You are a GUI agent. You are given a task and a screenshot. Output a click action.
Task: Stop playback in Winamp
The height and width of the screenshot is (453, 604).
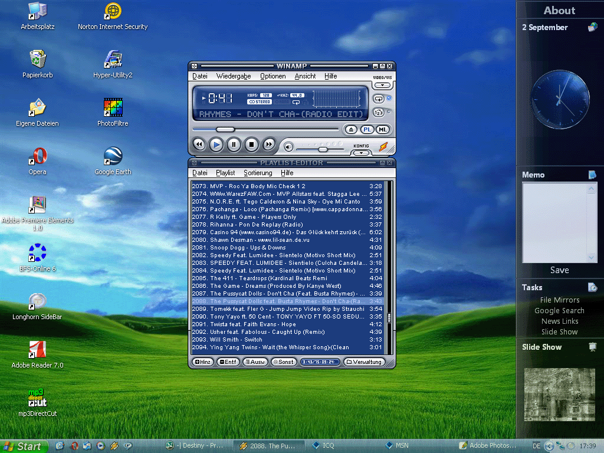coord(251,145)
